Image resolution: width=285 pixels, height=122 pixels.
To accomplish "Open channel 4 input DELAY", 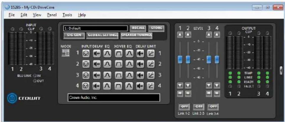I will (97, 85).
